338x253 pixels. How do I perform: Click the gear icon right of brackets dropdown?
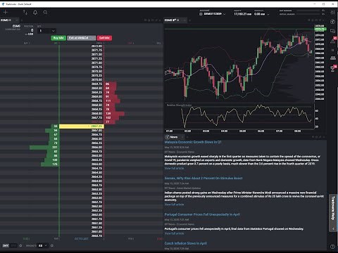52,245
